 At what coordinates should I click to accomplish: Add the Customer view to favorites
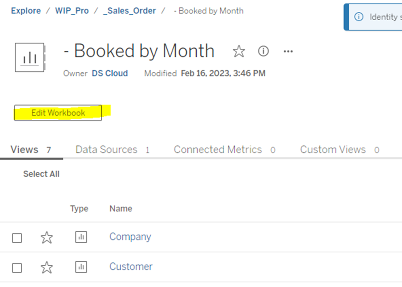[47, 267]
